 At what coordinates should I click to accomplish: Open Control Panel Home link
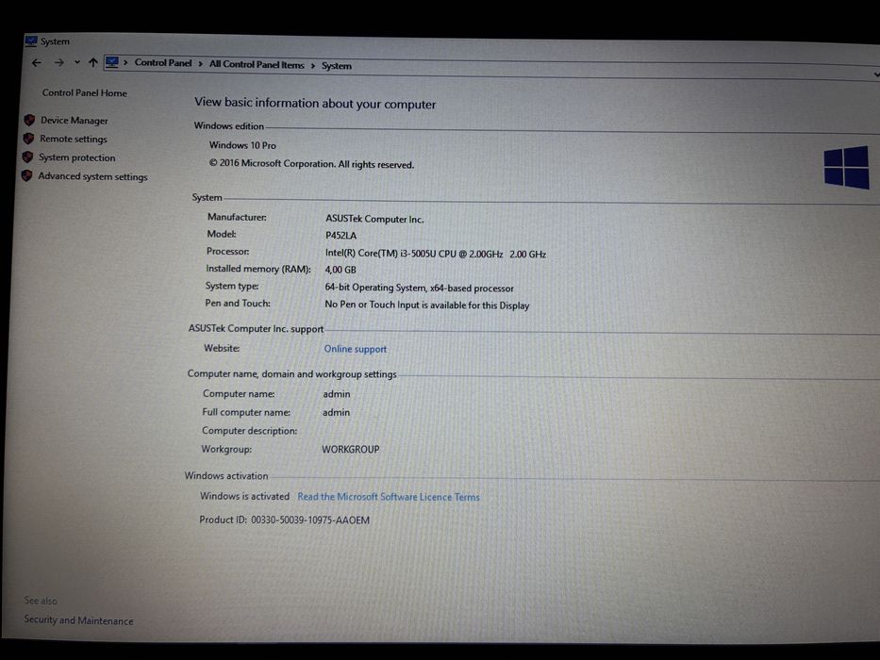pos(84,93)
